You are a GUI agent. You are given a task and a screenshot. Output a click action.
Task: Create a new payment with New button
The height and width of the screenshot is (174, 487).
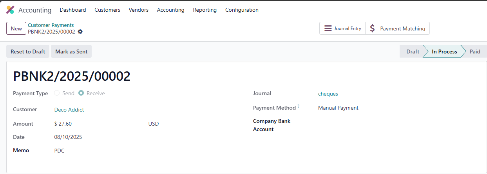16,28
